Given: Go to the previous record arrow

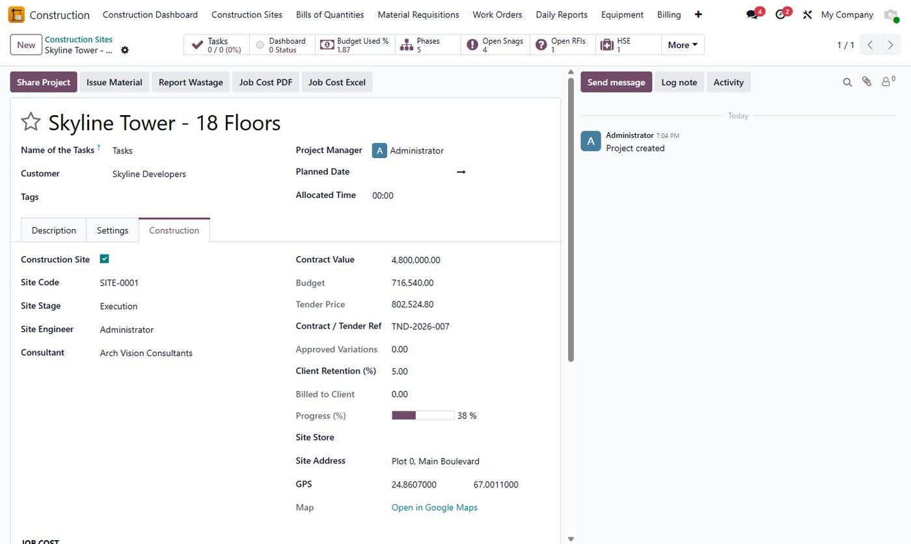Looking at the screenshot, I should pos(870,45).
